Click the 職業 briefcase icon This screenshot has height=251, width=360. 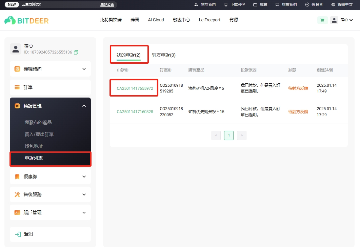click(x=255, y=5)
